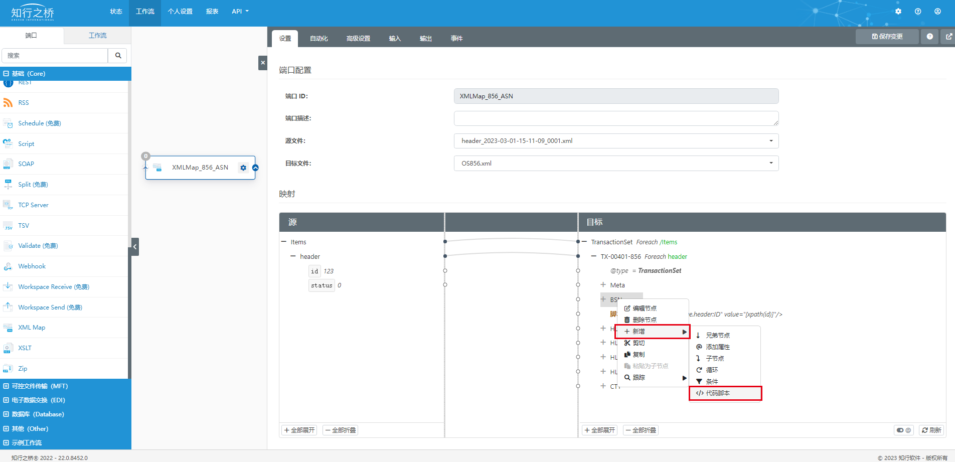Click 全部展开 under source panel
The image size is (955, 462).
coord(299,430)
